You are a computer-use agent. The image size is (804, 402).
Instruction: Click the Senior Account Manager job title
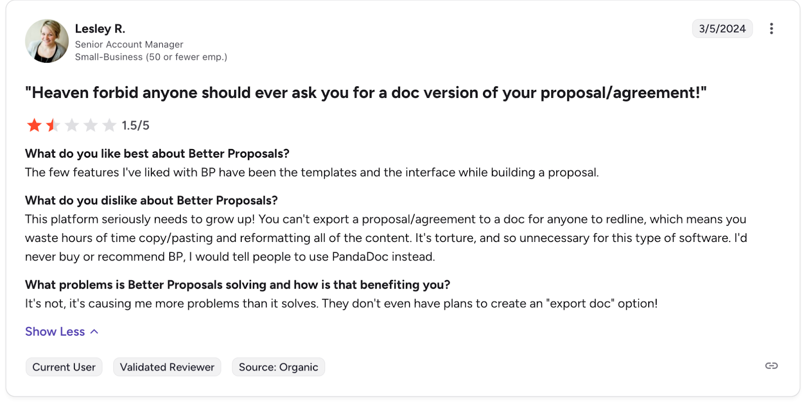click(x=129, y=44)
